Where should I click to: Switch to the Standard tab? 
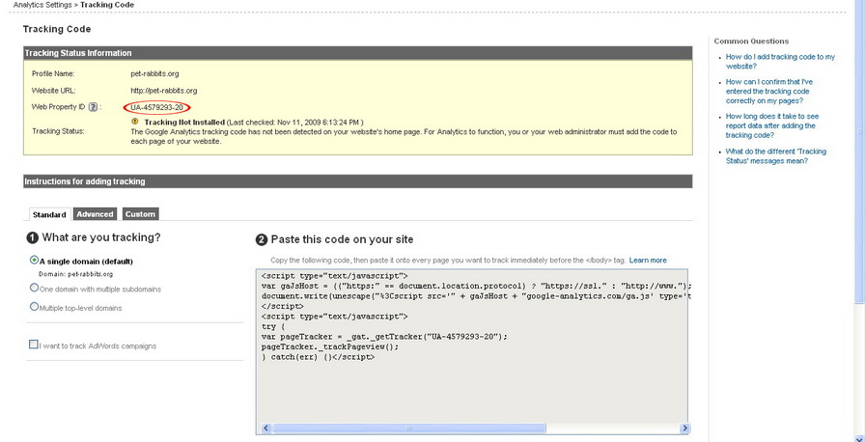[49, 214]
